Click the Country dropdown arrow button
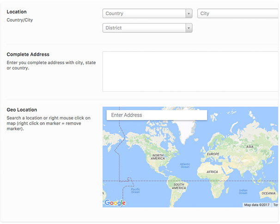280x224 pixels. click(x=189, y=13)
